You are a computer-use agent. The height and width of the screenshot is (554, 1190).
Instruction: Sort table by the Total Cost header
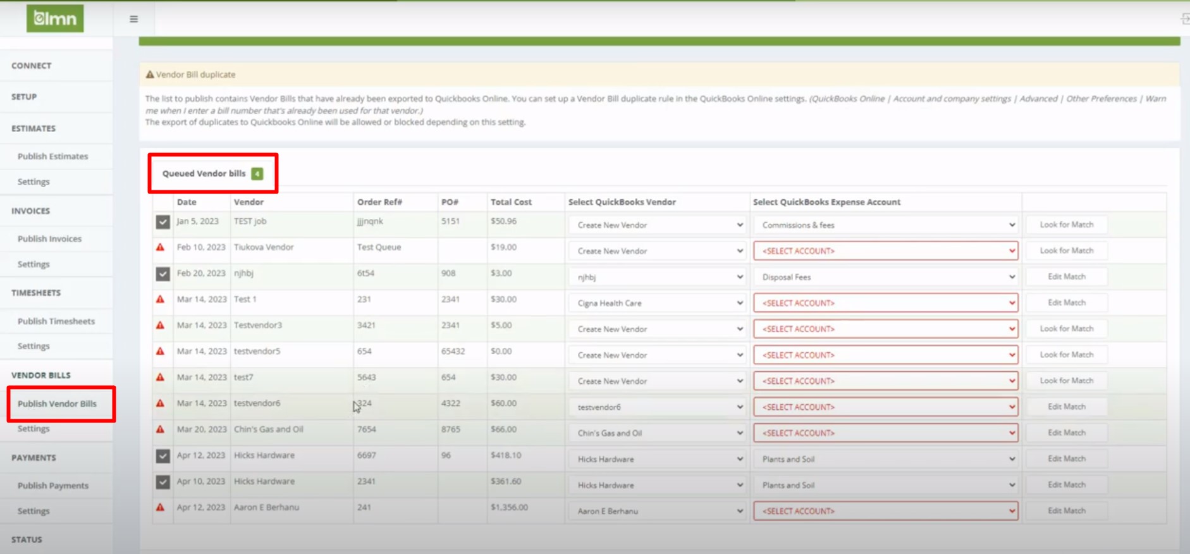pyautogui.click(x=511, y=202)
